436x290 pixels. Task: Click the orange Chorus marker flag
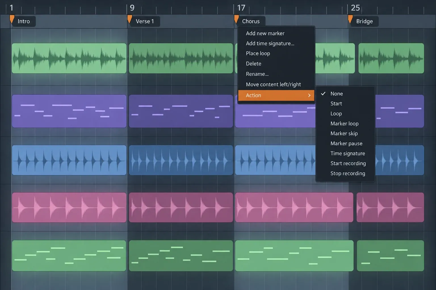coord(236,19)
